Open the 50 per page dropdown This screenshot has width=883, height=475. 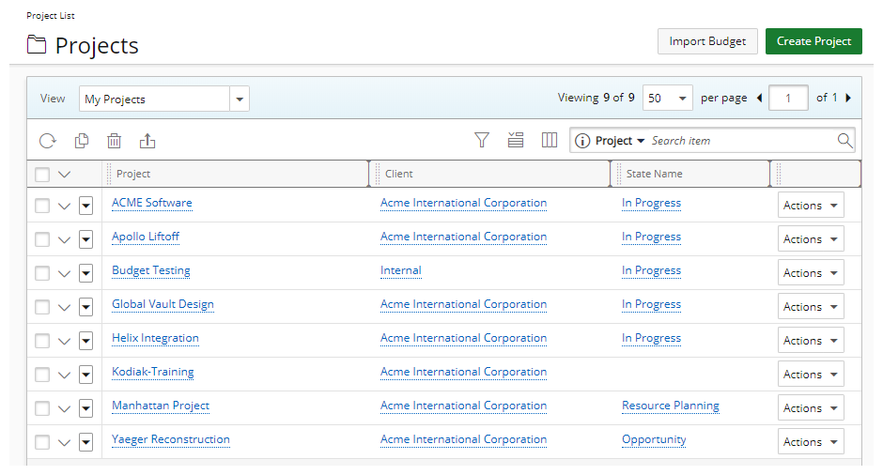click(x=667, y=99)
